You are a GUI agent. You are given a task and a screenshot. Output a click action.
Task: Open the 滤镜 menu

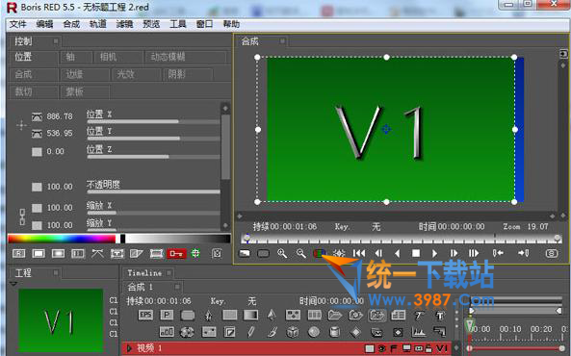[124, 24]
